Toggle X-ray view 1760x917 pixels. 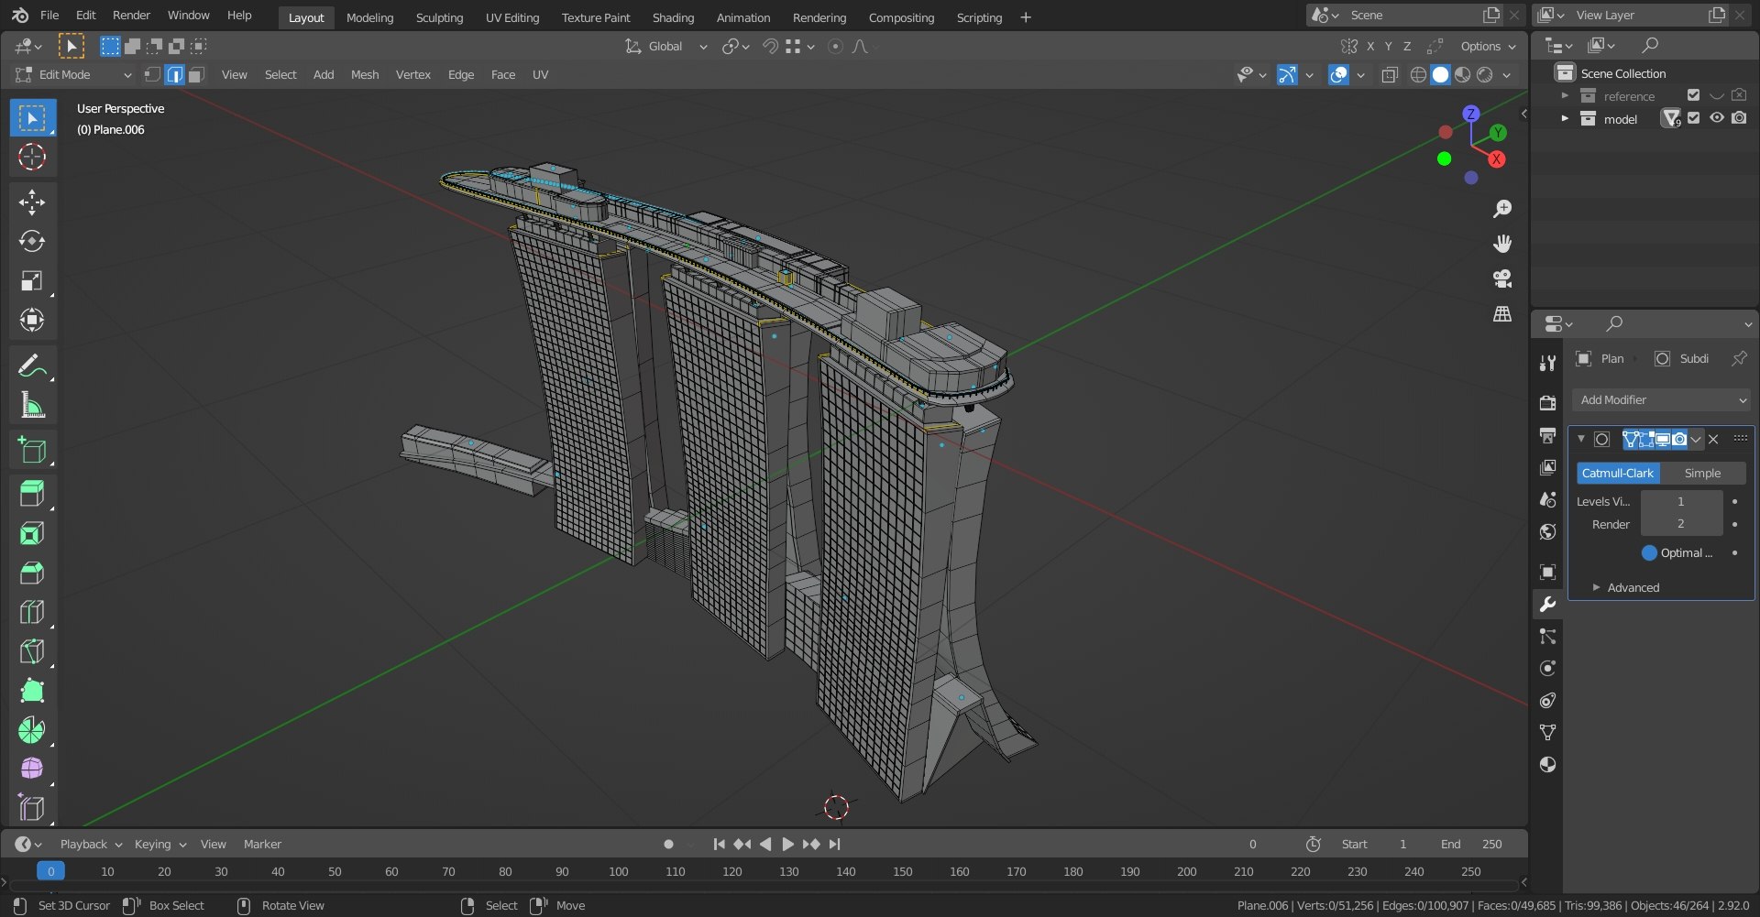click(1390, 75)
